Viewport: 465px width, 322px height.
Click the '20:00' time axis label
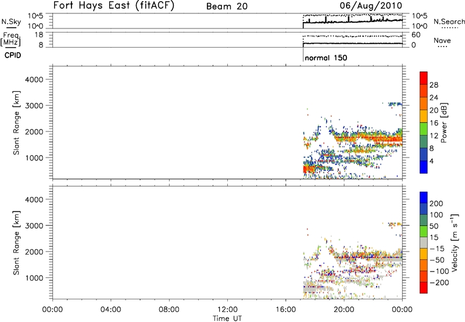(x=344, y=310)
